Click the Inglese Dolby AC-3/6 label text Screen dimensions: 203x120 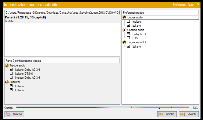[x=28, y=78]
